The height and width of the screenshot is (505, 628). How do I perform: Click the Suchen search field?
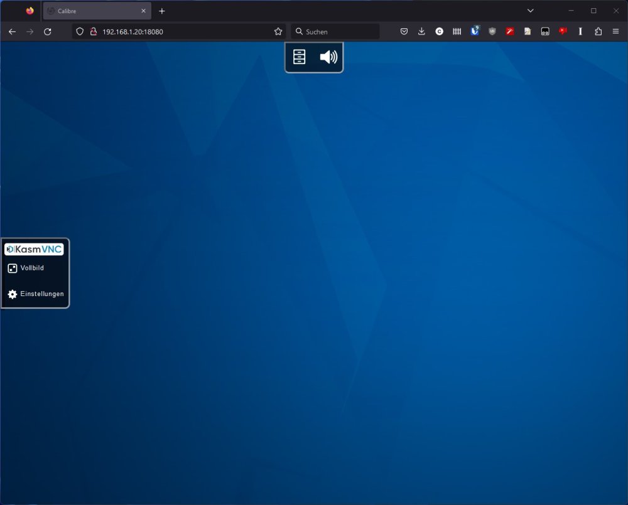(x=335, y=31)
